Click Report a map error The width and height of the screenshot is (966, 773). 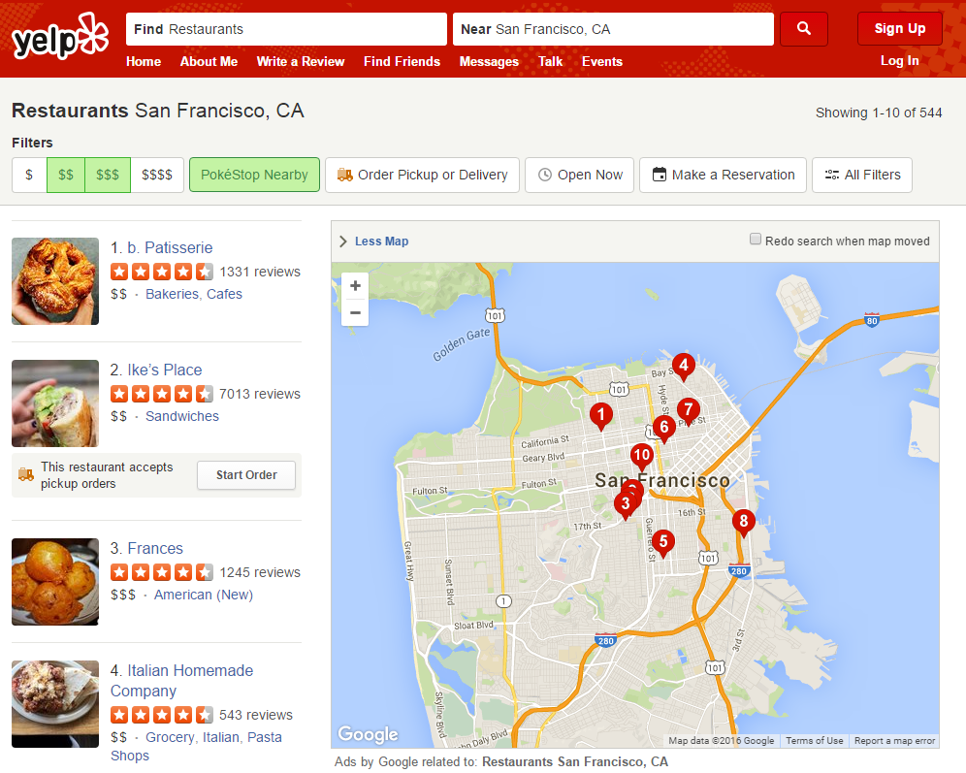coord(894,740)
